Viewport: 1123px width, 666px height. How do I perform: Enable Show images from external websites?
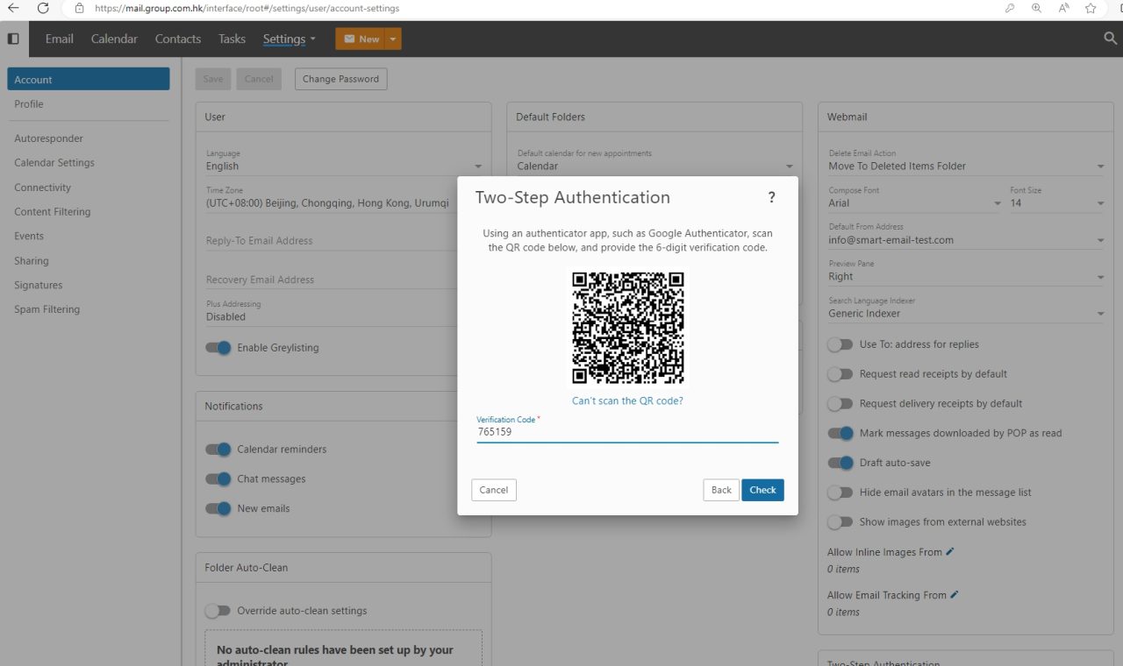point(840,521)
